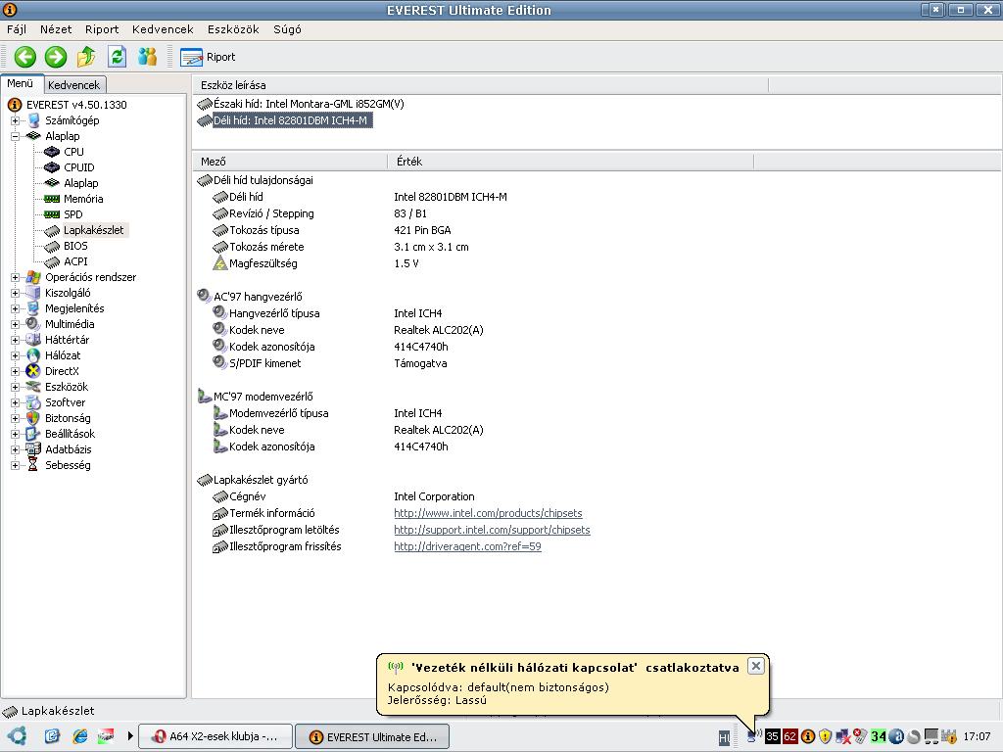
Task: Click the Beállítások settings icon in the tree
Action: [33, 434]
